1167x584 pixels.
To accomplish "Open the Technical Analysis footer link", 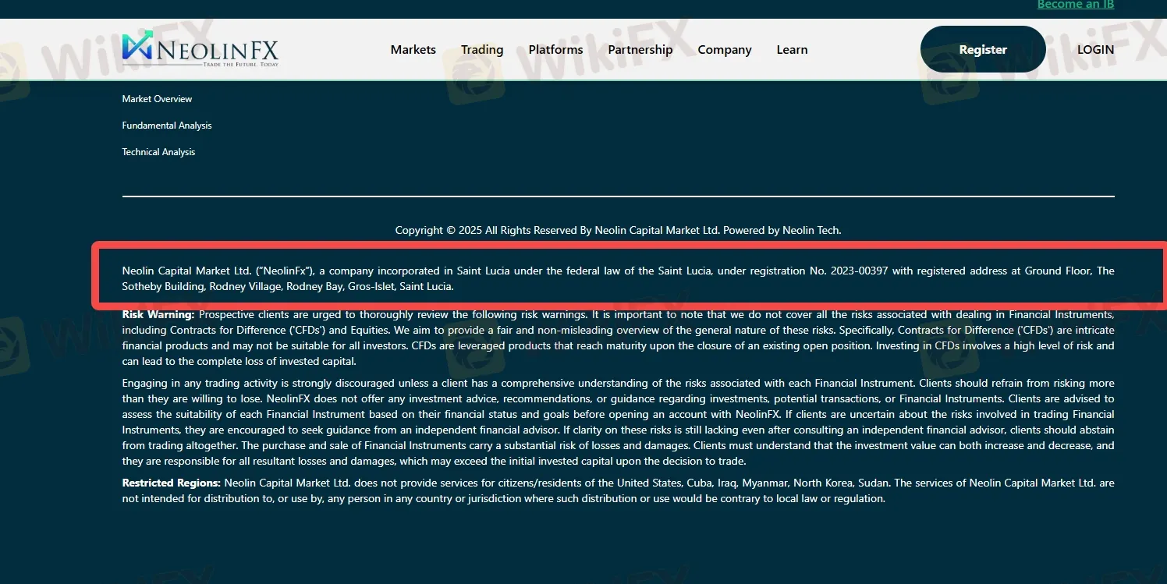I will [x=158, y=152].
